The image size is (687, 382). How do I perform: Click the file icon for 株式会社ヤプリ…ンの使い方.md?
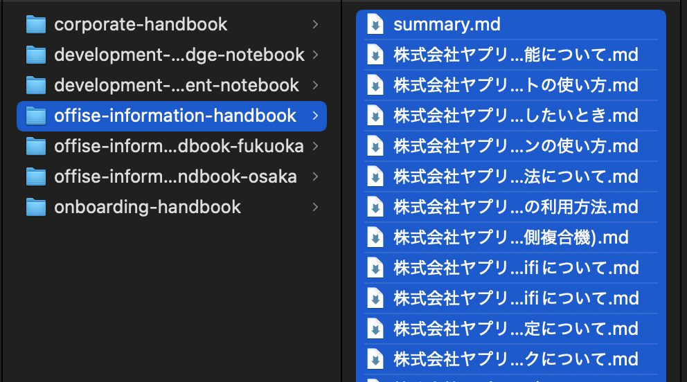tap(375, 146)
